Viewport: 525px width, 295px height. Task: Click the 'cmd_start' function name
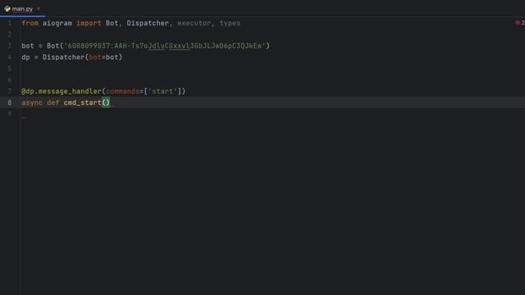[82, 102]
